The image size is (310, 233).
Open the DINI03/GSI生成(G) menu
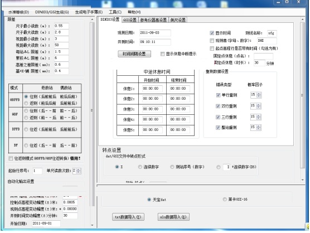click(x=52, y=12)
